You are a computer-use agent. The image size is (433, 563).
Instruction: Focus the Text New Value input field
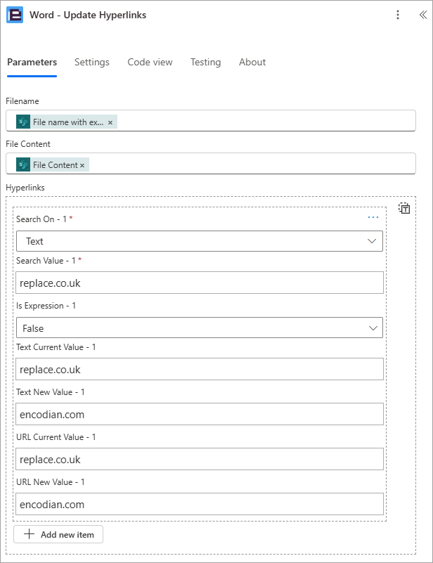[199, 414]
